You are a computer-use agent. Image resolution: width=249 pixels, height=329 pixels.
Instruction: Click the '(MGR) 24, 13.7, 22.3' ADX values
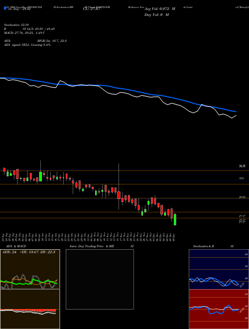point(52,41)
